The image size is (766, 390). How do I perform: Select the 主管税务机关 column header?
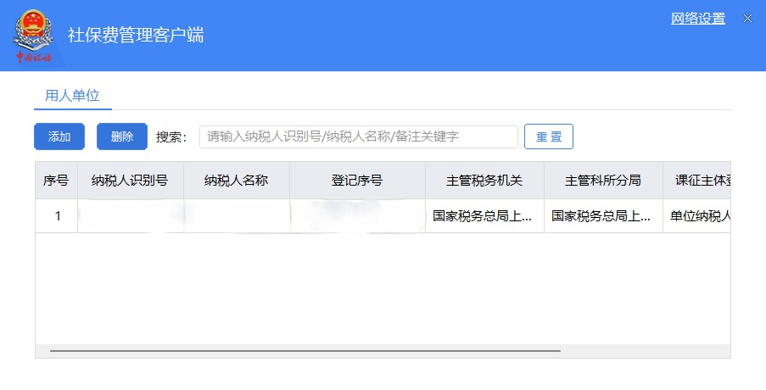click(484, 180)
